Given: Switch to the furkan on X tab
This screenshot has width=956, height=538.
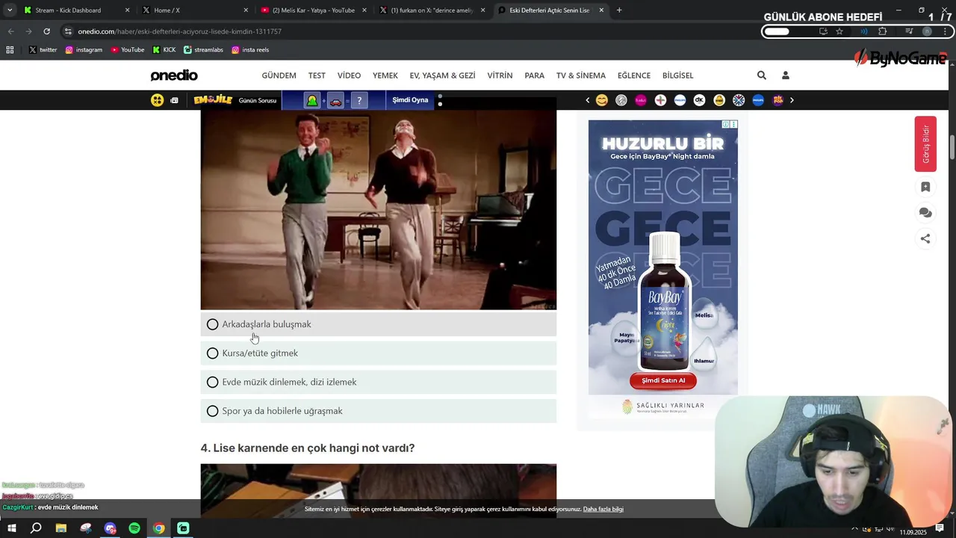Looking at the screenshot, I should pos(432,10).
